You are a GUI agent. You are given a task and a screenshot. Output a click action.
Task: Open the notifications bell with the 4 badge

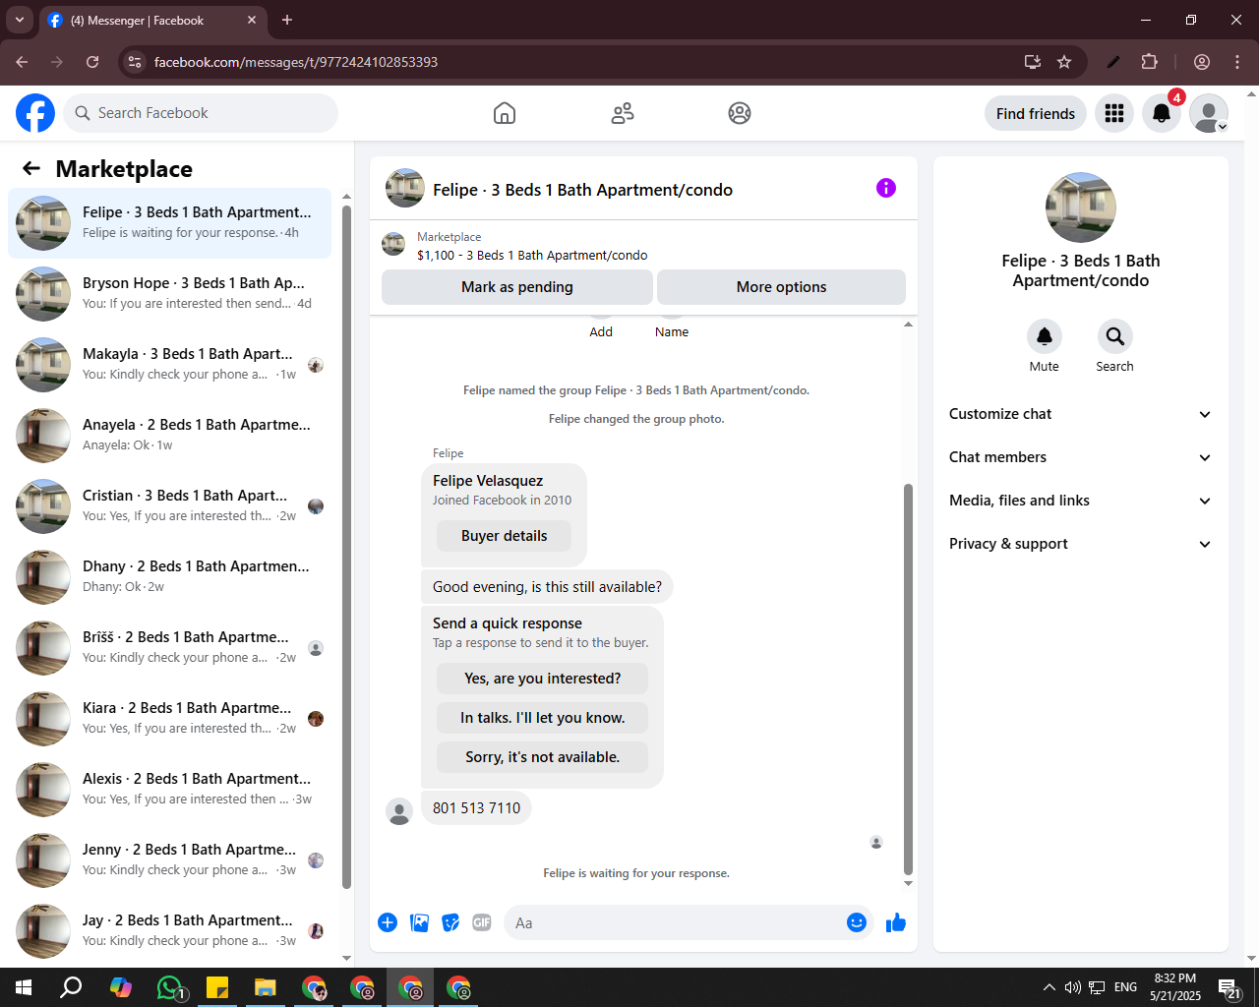click(1162, 113)
